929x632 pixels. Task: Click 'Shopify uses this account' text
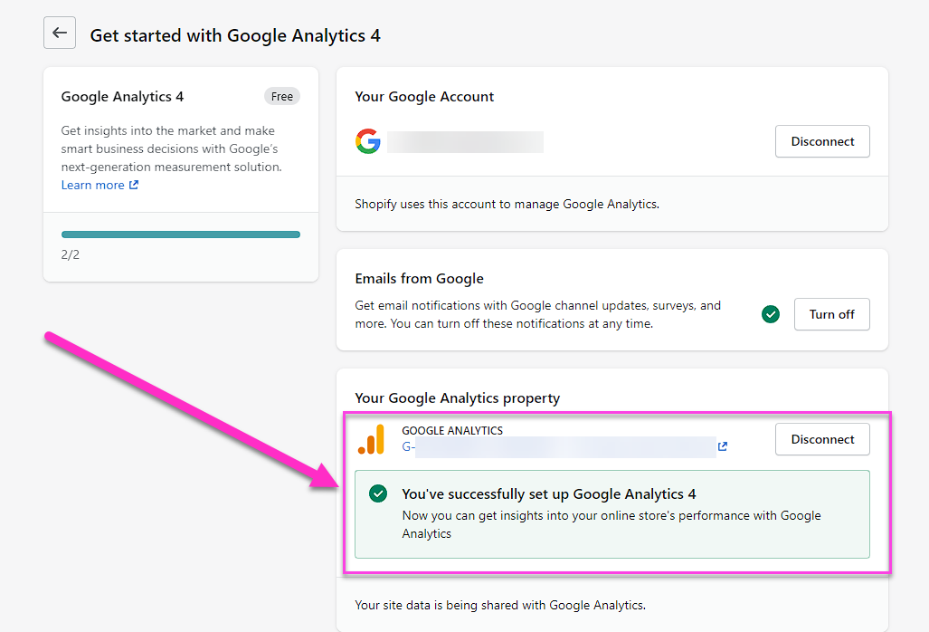(507, 204)
